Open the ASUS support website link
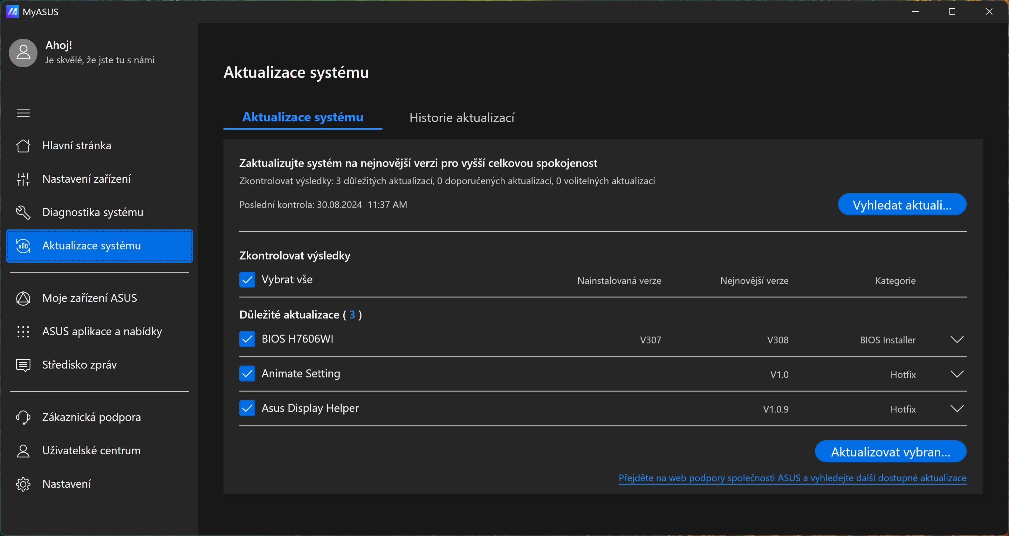 point(792,478)
